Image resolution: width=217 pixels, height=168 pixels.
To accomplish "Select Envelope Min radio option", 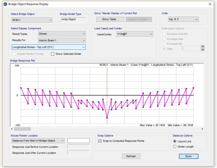I will click(x=164, y=44).
